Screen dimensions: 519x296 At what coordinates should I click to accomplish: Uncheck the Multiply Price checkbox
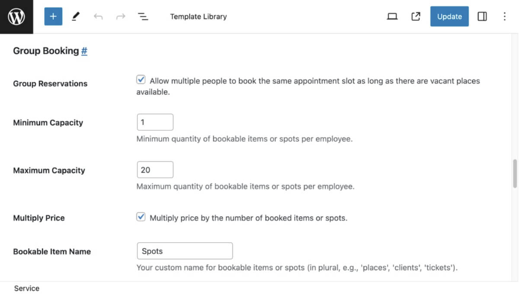(x=141, y=217)
